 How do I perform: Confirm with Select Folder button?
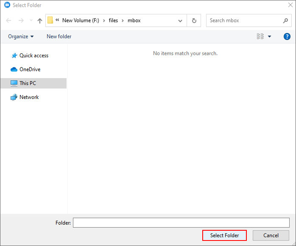click(224, 235)
